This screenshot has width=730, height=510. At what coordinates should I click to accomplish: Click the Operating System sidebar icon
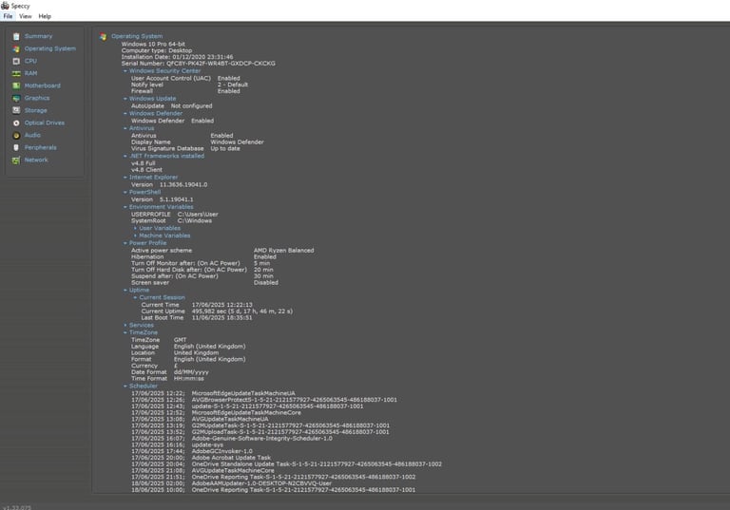pos(16,48)
